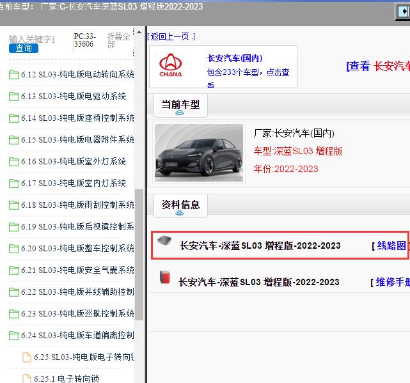This screenshot has height=383, width=410.
Task: Click the CHANA Changan logo
Action: click(171, 65)
